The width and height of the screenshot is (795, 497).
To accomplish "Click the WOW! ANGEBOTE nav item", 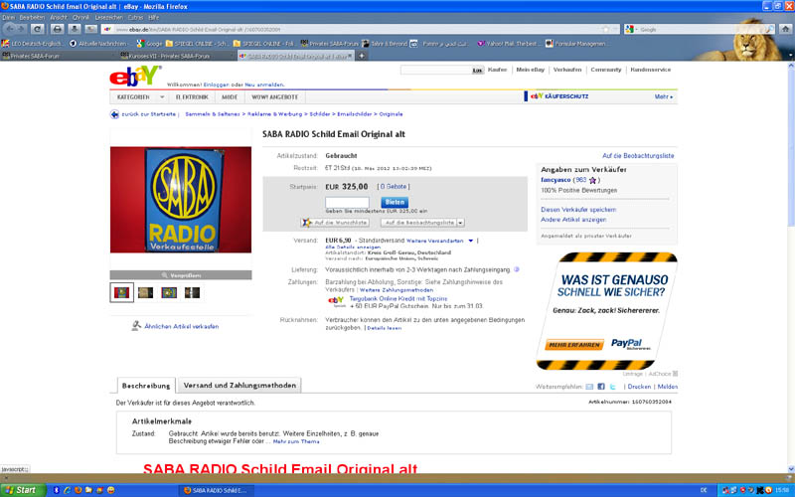I will click(275, 96).
